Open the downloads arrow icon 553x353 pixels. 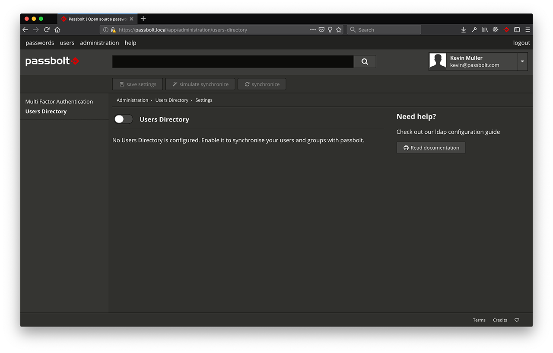pos(464,30)
